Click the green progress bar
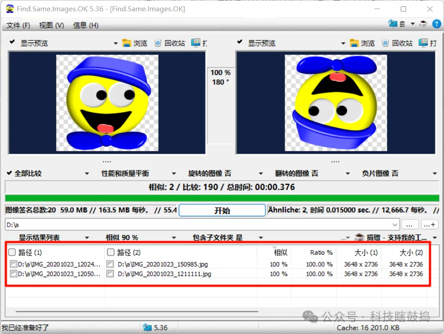444x334 pixels. click(222, 198)
